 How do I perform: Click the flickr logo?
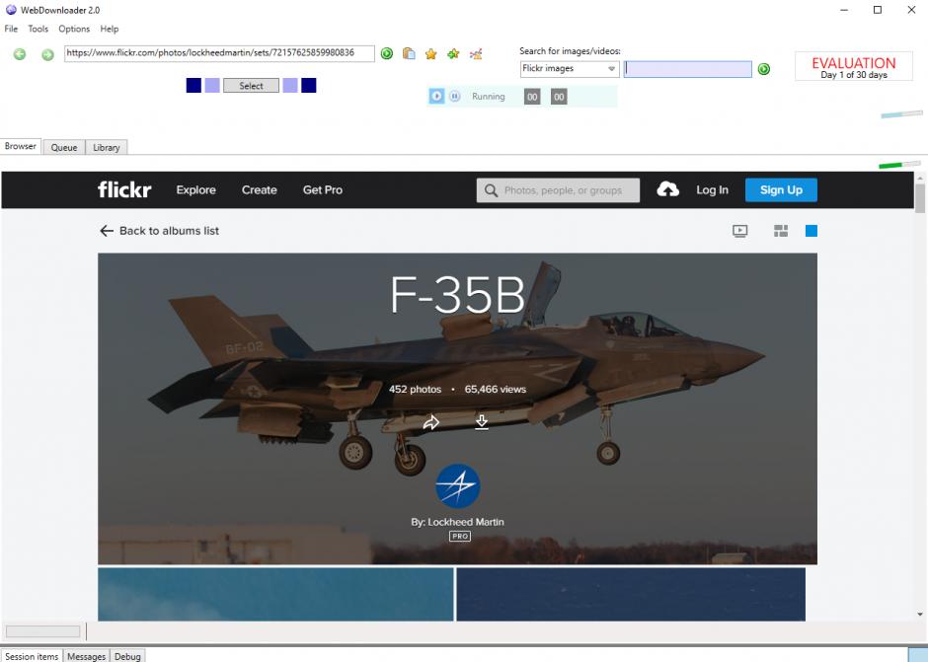coord(124,189)
